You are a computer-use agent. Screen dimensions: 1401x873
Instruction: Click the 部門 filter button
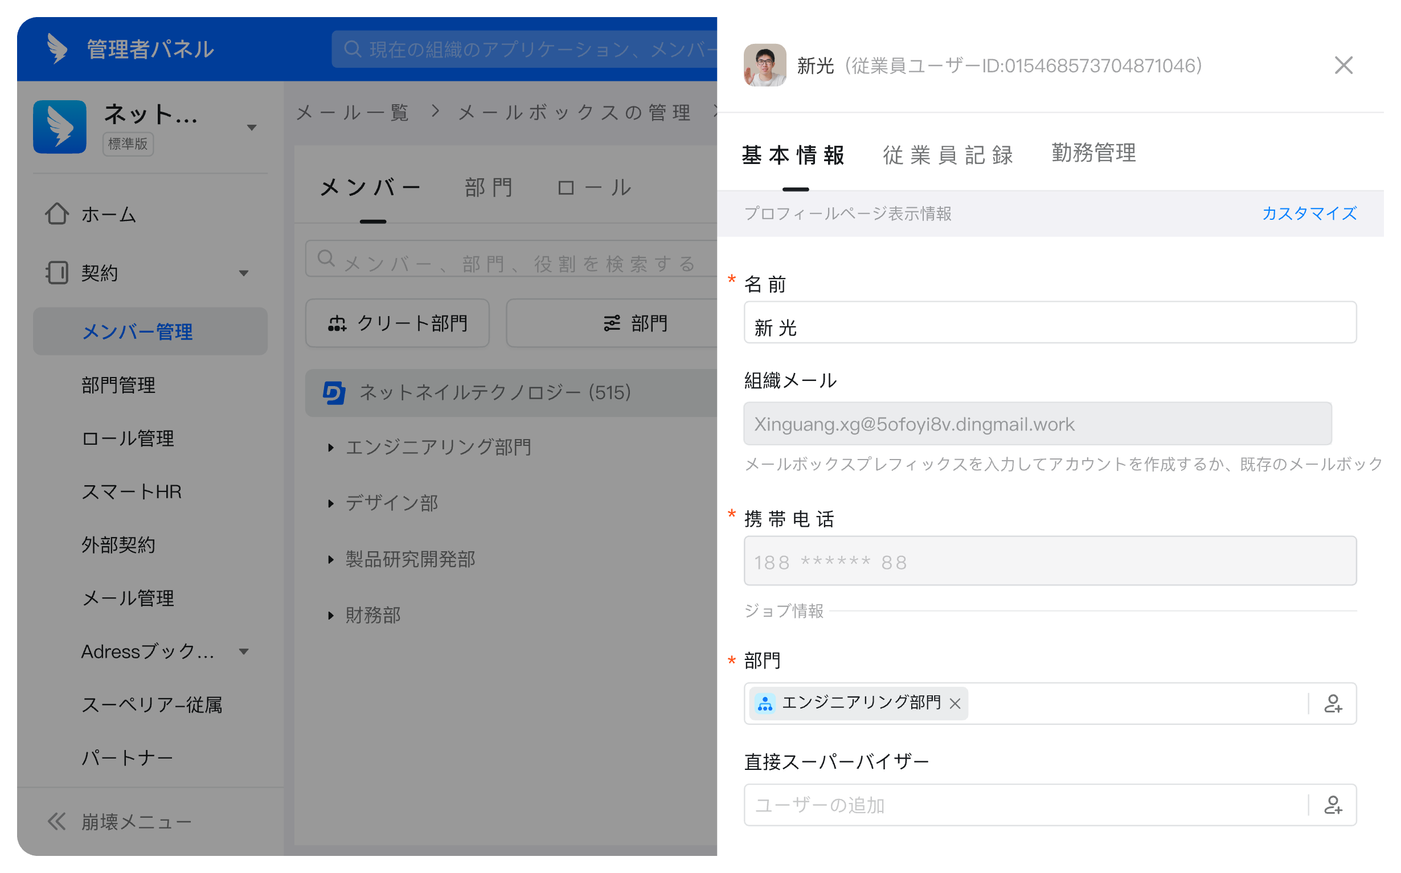(613, 324)
